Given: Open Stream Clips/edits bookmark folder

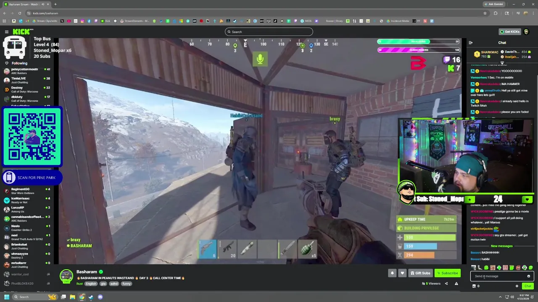Looking at the screenshot, I should pos(44,21).
